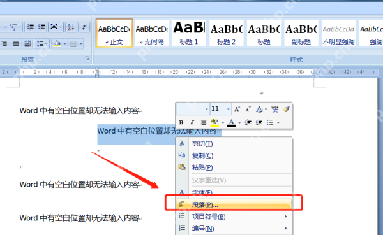The image size is (383, 235).
Task: Toggle Distributed alignment in ribbon
Action: [x=27, y=44]
